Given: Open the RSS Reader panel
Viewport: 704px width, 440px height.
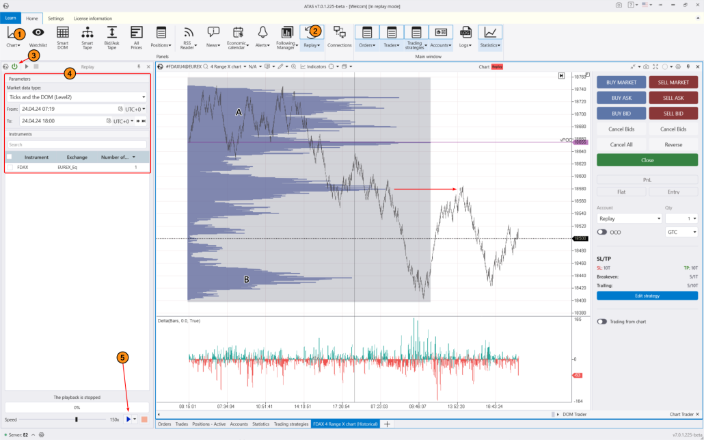Looking at the screenshot, I should (x=189, y=37).
